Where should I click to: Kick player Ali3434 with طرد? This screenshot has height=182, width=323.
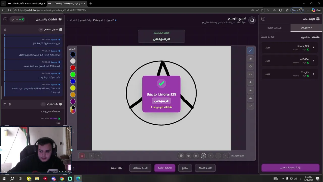[267, 61]
